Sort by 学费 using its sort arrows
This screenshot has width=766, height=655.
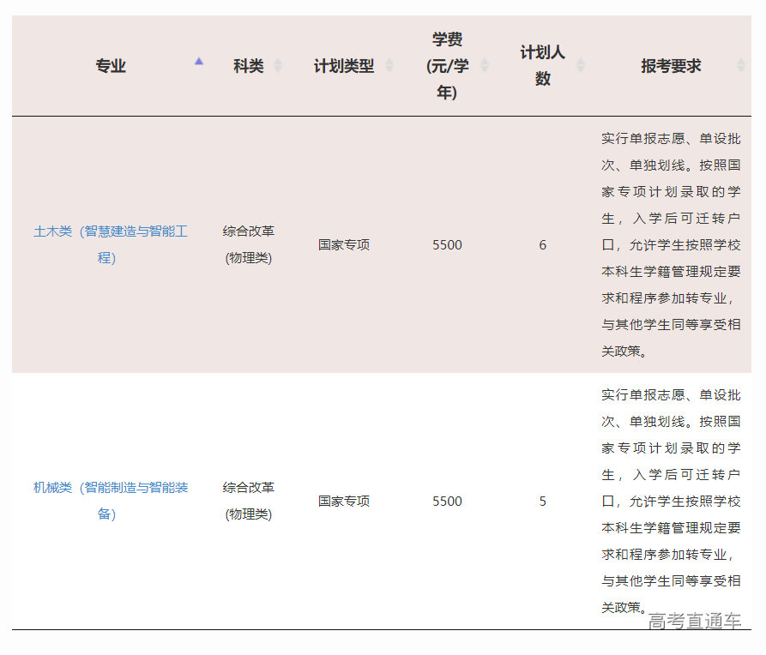point(485,66)
